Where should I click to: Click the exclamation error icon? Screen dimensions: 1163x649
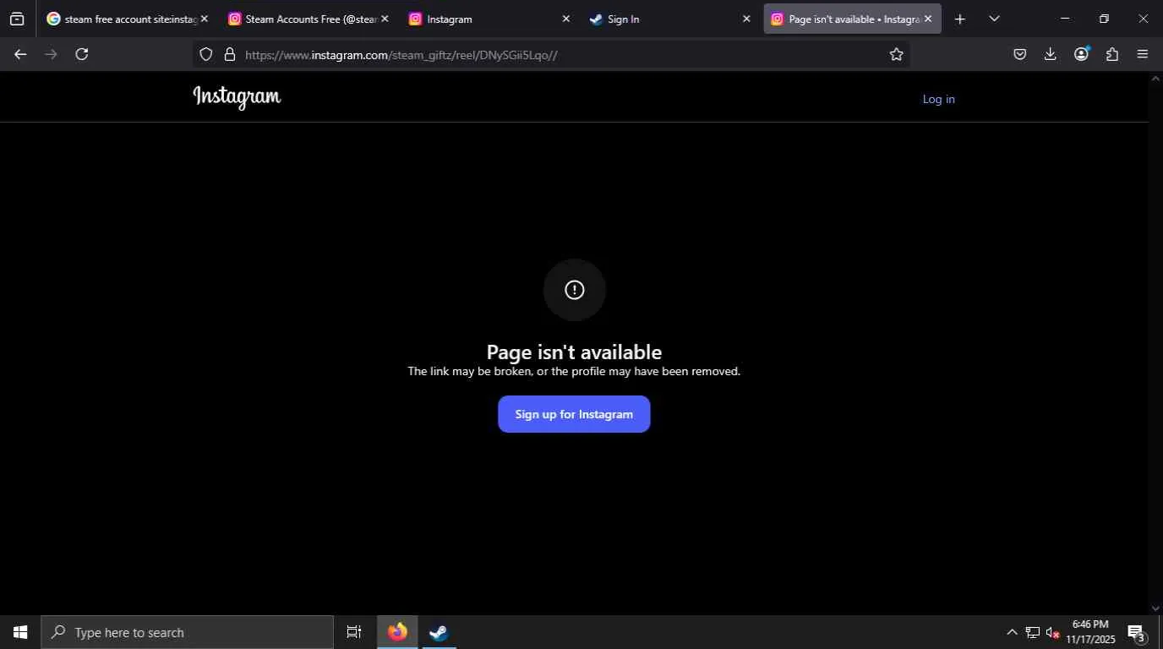575,290
